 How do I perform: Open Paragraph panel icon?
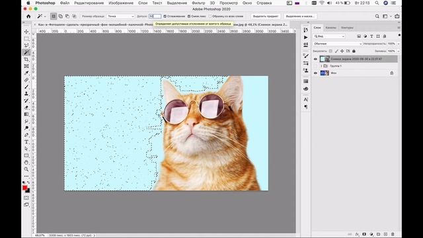305,107
